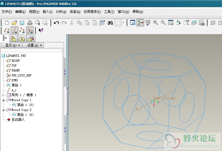Screen dimensions: 222x151
Task: Regenerate the model icon
Action: 102,23
